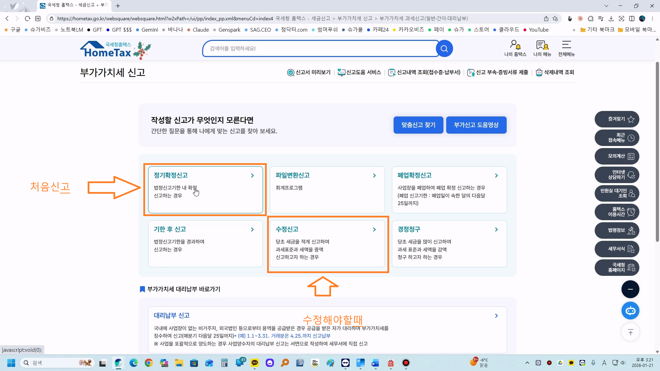The height and width of the screenshot is (371, 660).
Task: Open 모의계산 calculator sidebar button
Action: (617, 156)
